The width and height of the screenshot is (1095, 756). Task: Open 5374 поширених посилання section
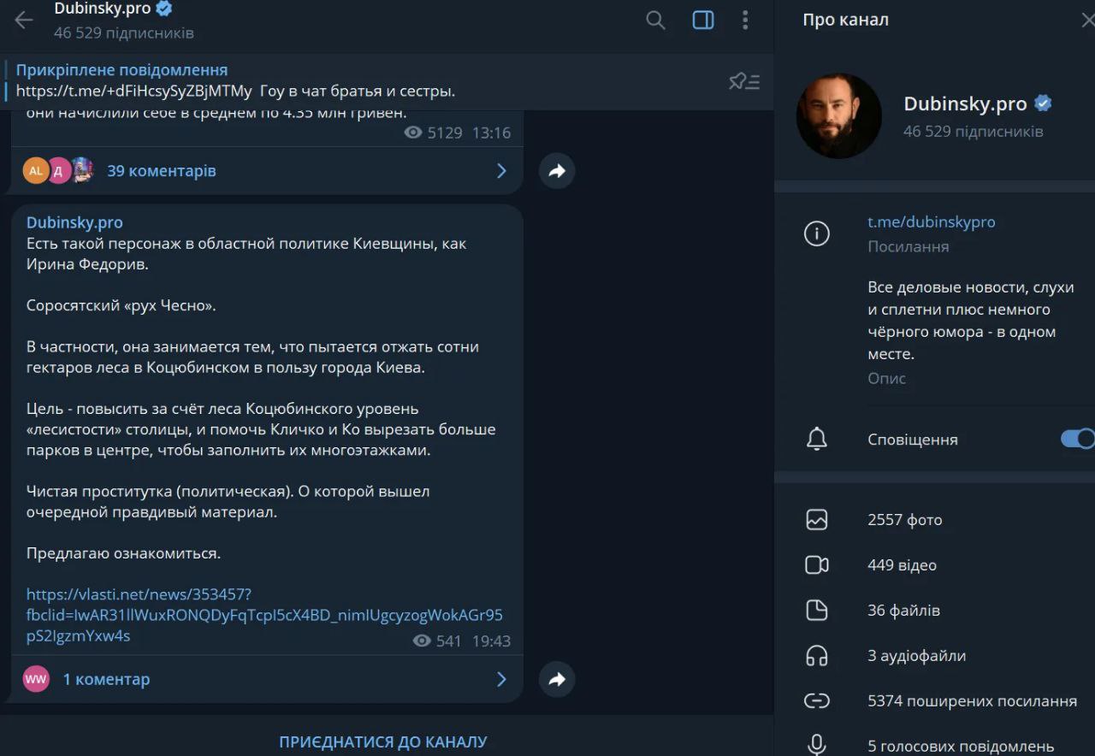click(x=971, y=701)
